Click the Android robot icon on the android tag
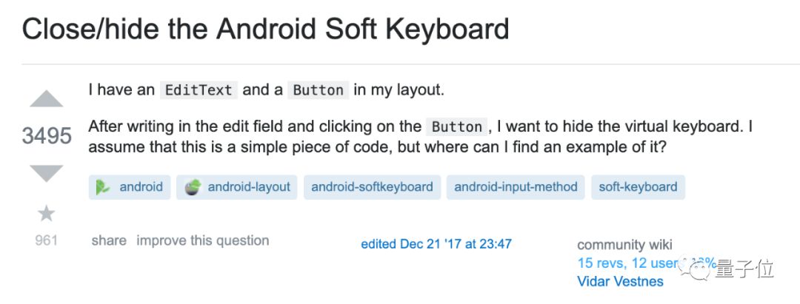The height and width of the screenshot is (304, 800). coord(103,187)
